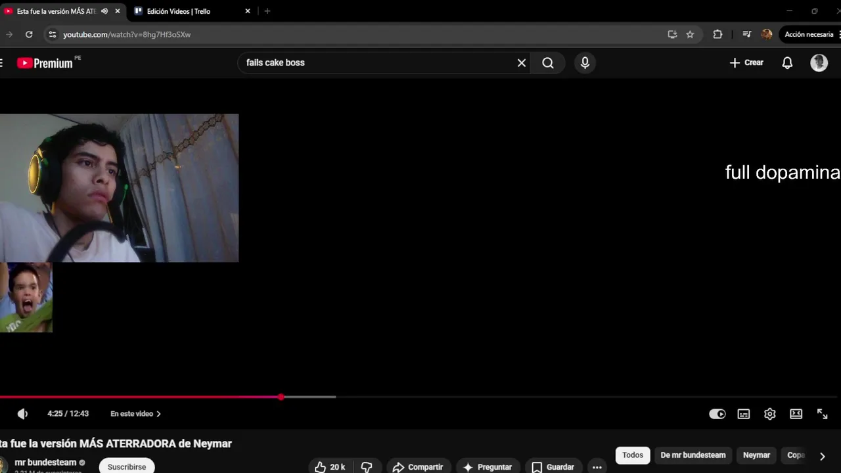
Task: Show more chips with the right arrow
Action: [822, 456]
